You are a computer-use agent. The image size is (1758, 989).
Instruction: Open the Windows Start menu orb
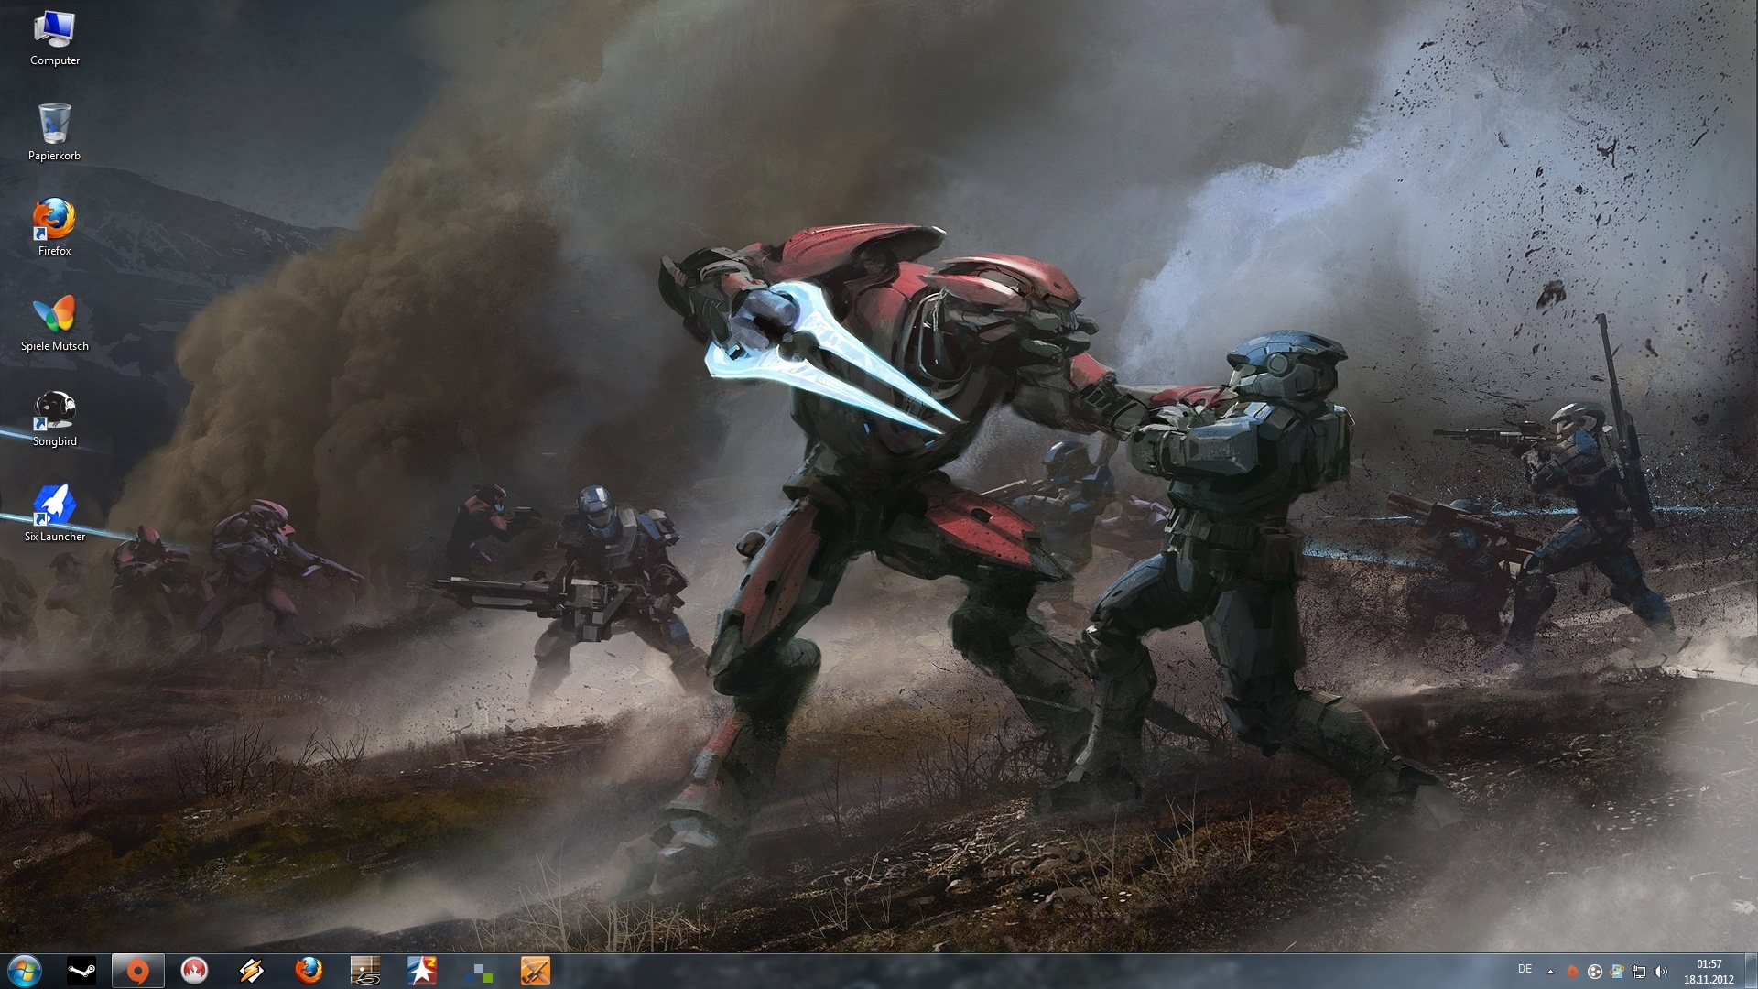25,971
